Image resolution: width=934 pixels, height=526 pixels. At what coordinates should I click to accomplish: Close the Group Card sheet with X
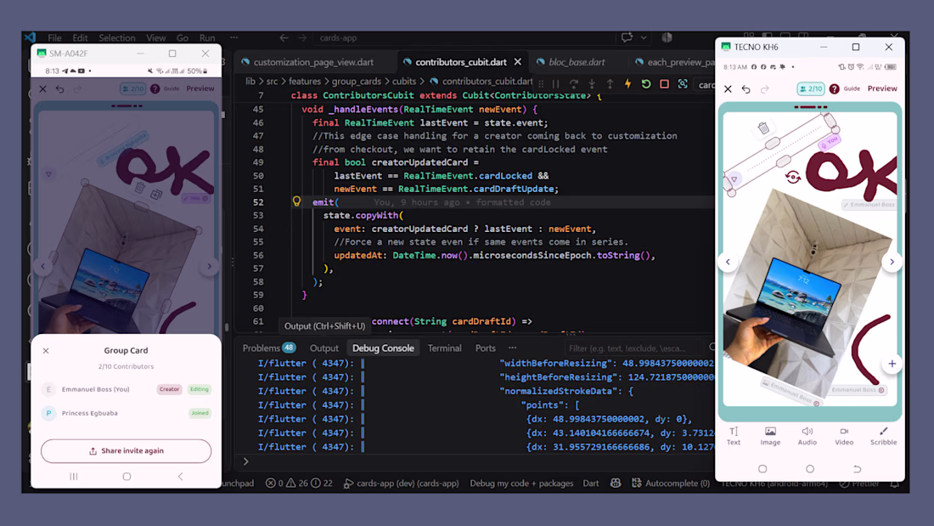(x=46, y=351)
